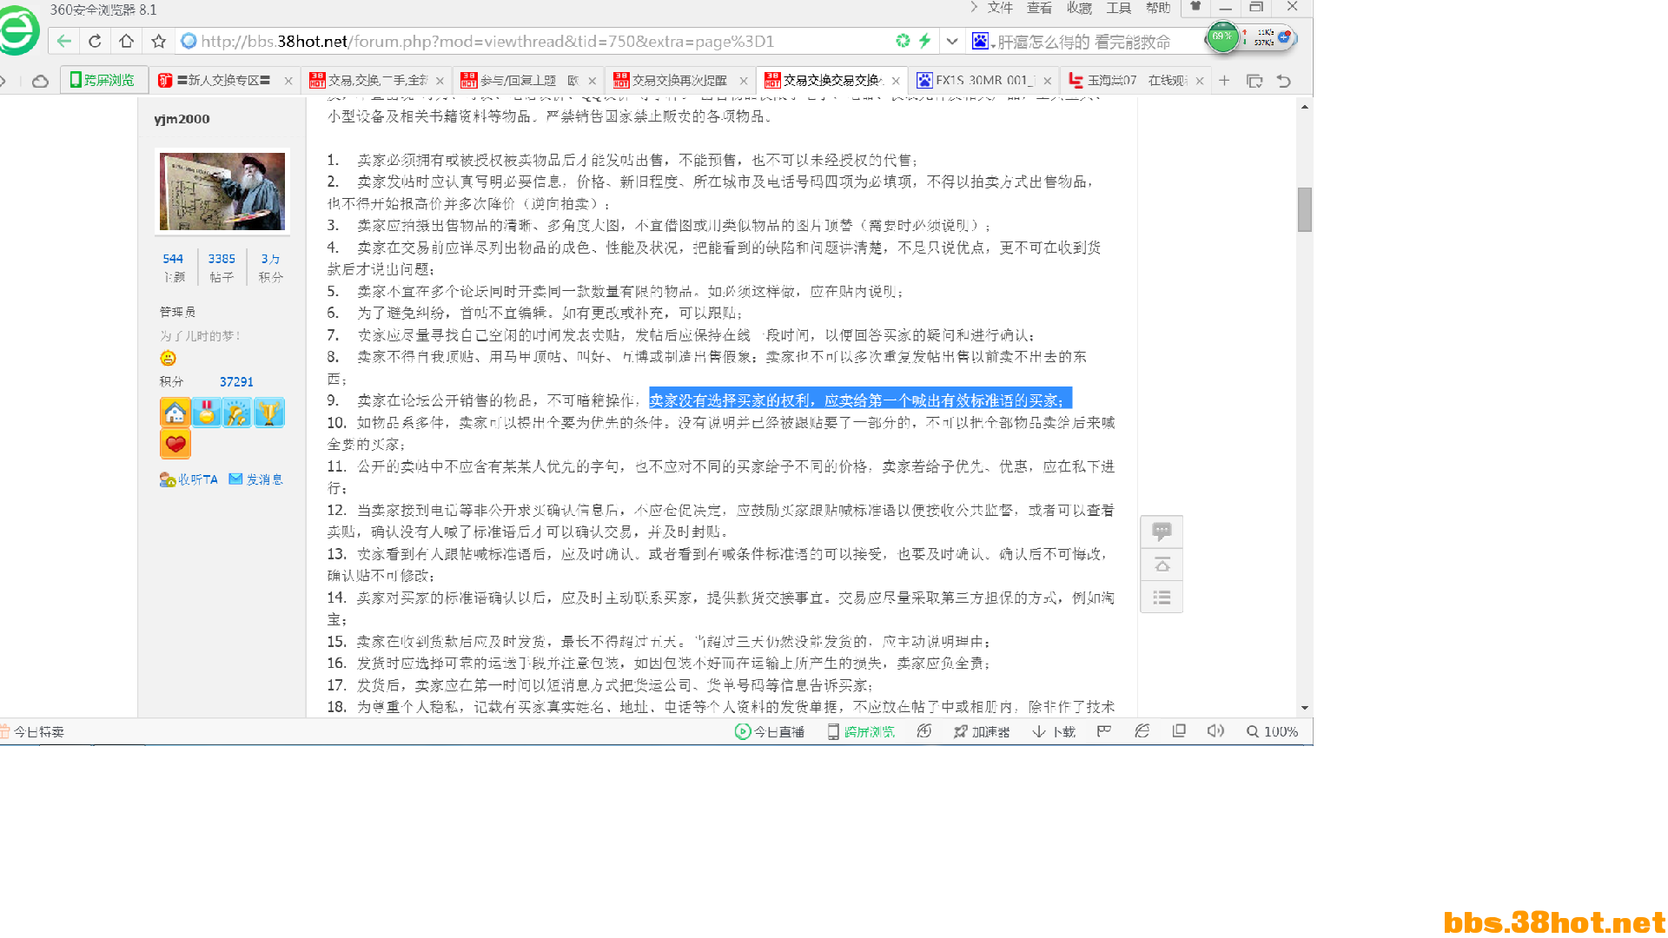Viewport: 1668px width, 938px height.
Task: Switch to the FX1S 30MR 001 tab
Action: pos(983,80)
